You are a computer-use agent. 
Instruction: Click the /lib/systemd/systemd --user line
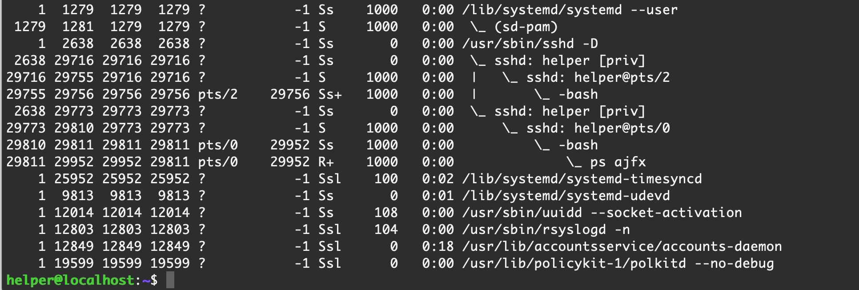tap(570, 10)
